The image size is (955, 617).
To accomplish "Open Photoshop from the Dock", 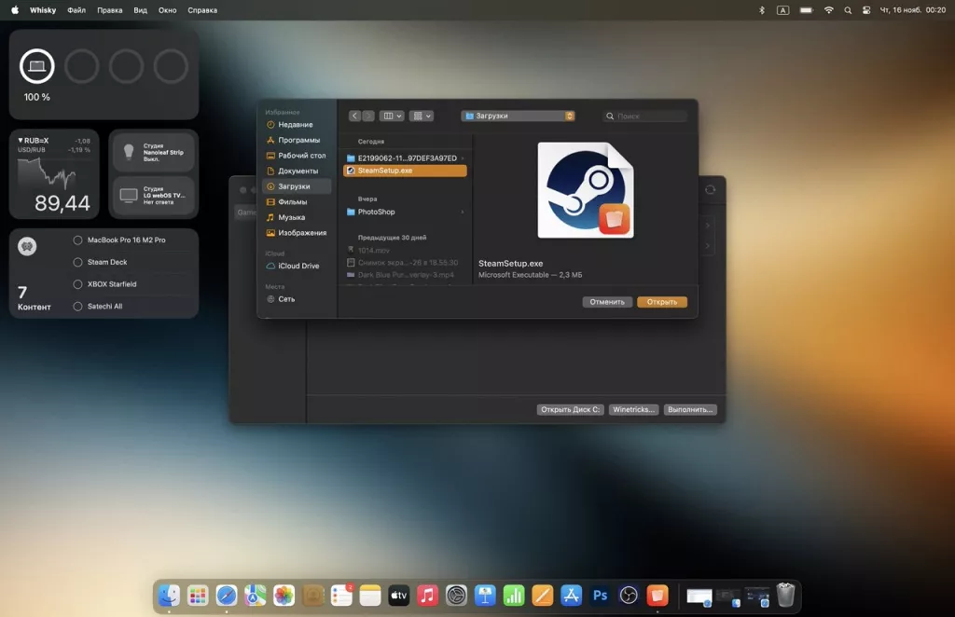I will [600, 596].
